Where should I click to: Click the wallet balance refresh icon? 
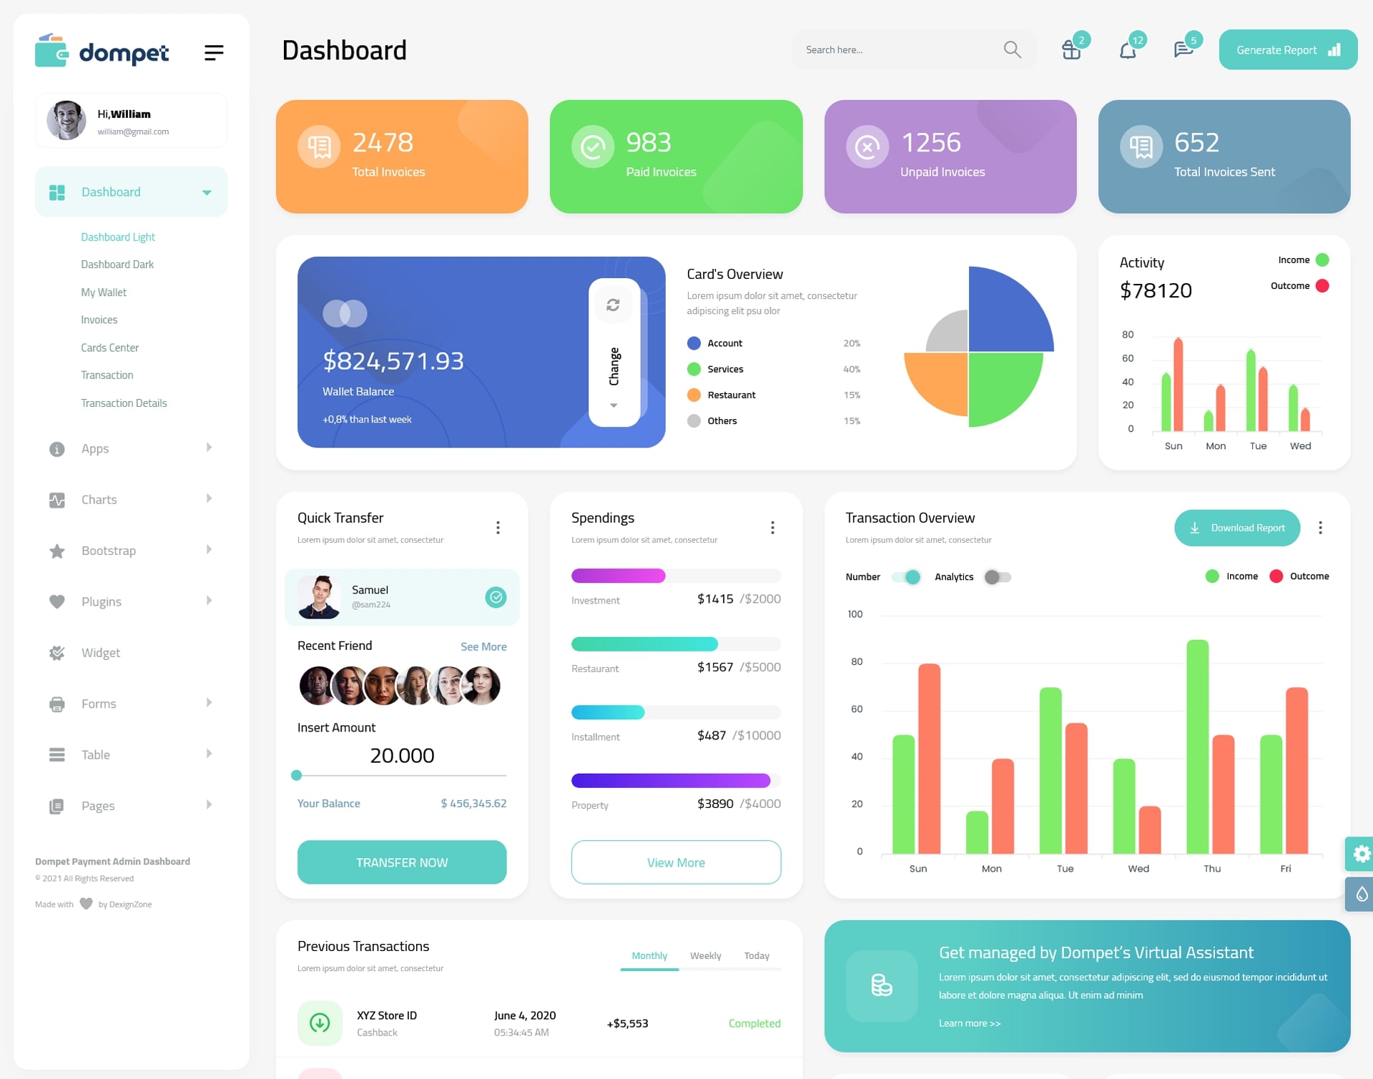614,305
